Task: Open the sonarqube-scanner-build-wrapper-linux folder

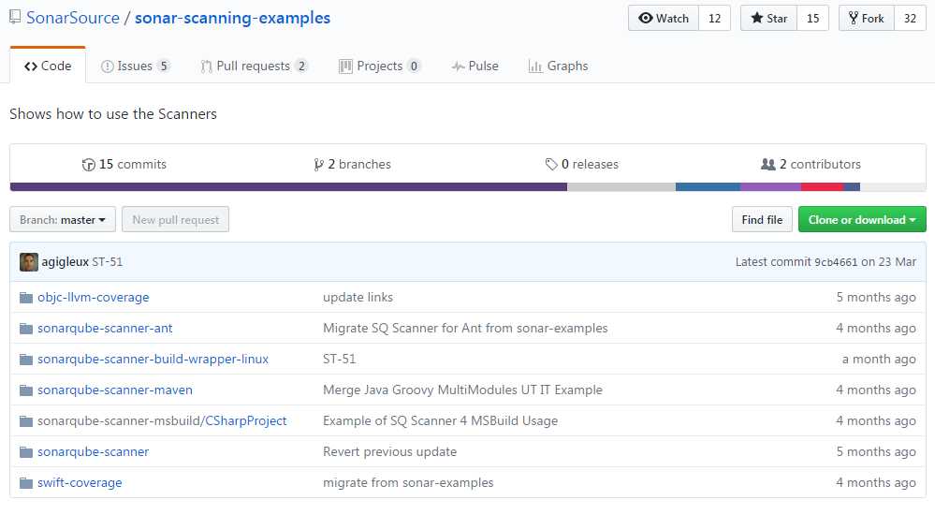Action: pos(153,360)
